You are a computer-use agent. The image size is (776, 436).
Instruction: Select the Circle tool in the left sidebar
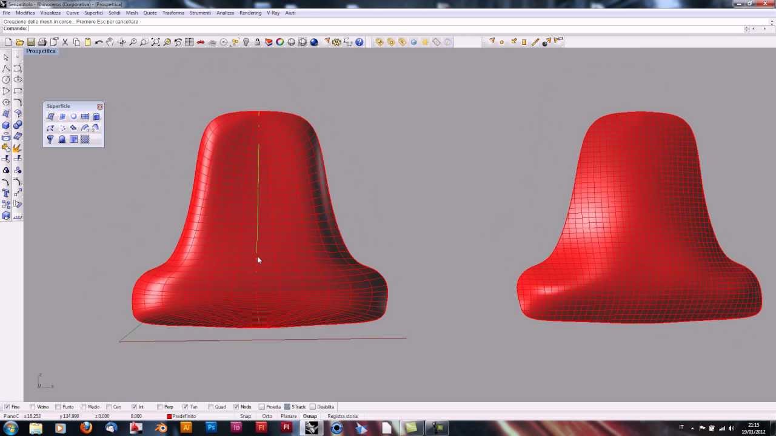(6, 79)
